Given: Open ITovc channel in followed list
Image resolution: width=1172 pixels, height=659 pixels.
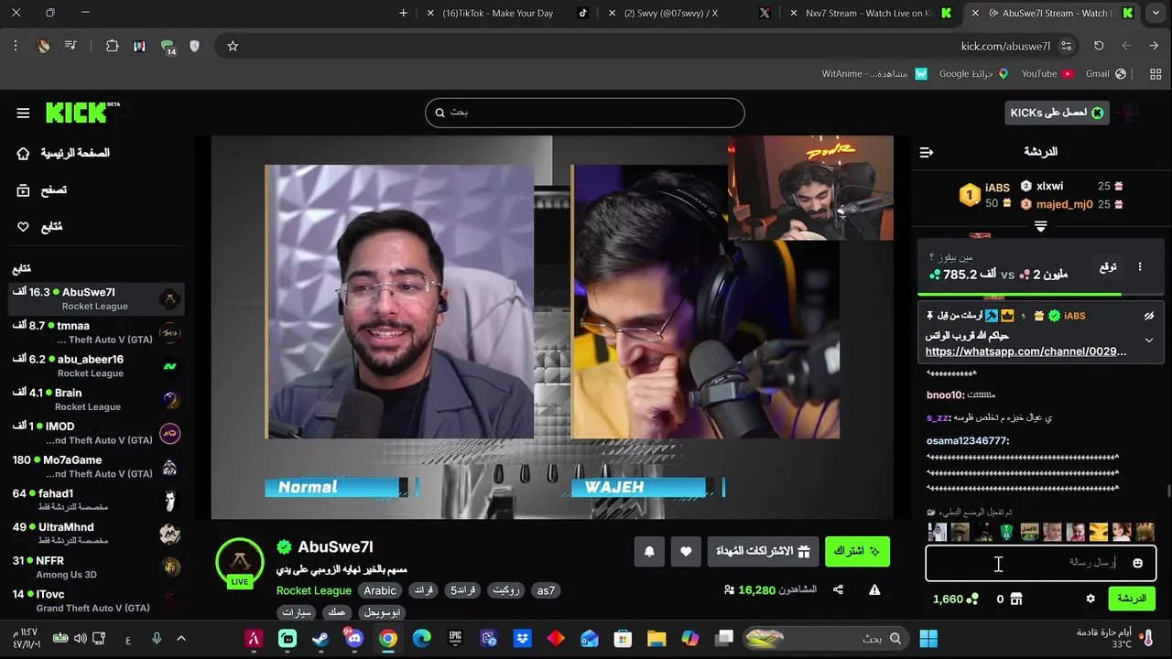Looking at the screenshot, I should tap(96, 600).
